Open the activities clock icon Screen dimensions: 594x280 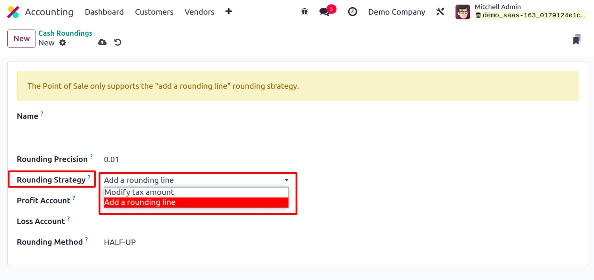(353, 12)
